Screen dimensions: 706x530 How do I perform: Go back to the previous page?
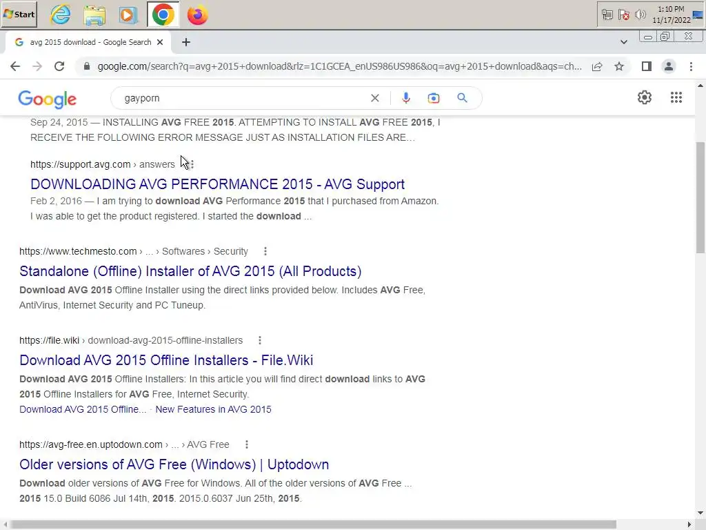(x=15, y=66)
